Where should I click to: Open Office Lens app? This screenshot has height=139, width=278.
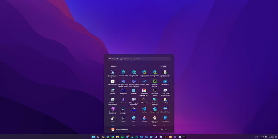144,101
